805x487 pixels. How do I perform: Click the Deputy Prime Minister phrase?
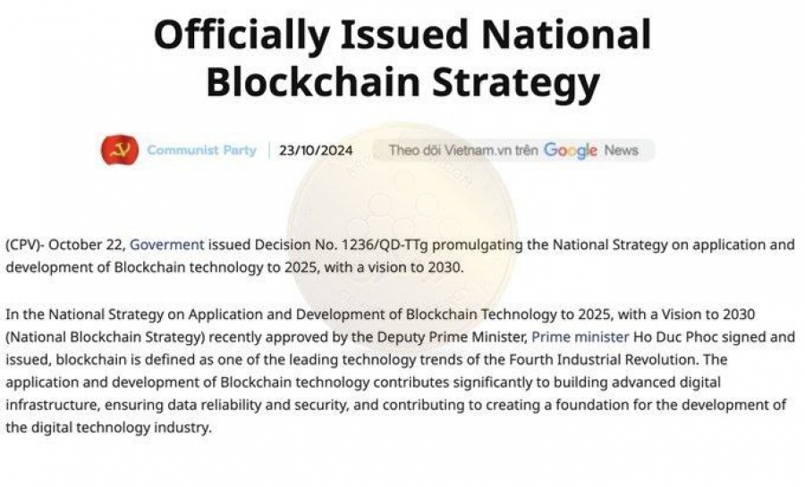point(452,337)
